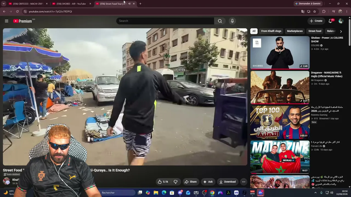Start voice search with the microphone

tap(232, 21)
